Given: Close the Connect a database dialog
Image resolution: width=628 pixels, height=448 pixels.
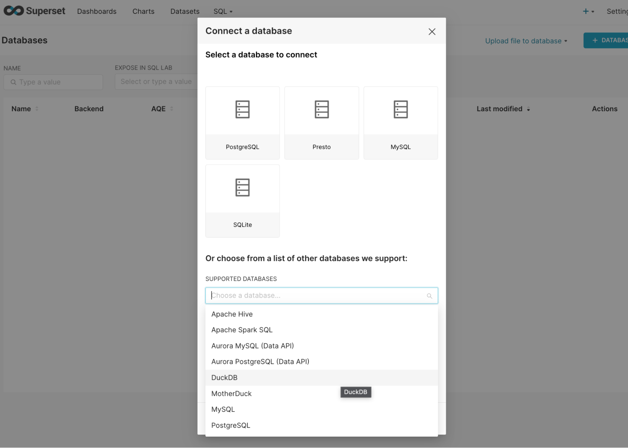Looking at the screenshot, I should 432,31.
